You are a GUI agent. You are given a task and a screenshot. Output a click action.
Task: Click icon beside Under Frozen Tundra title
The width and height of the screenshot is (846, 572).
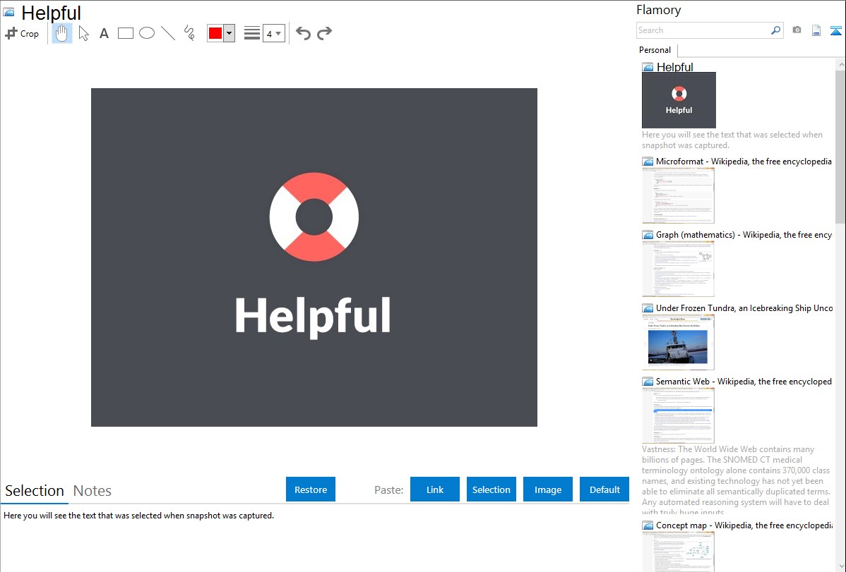648,308
